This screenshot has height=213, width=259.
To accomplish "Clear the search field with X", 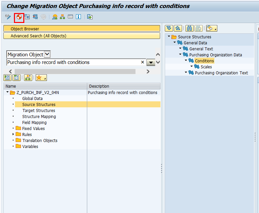I will tap(142, 62).
